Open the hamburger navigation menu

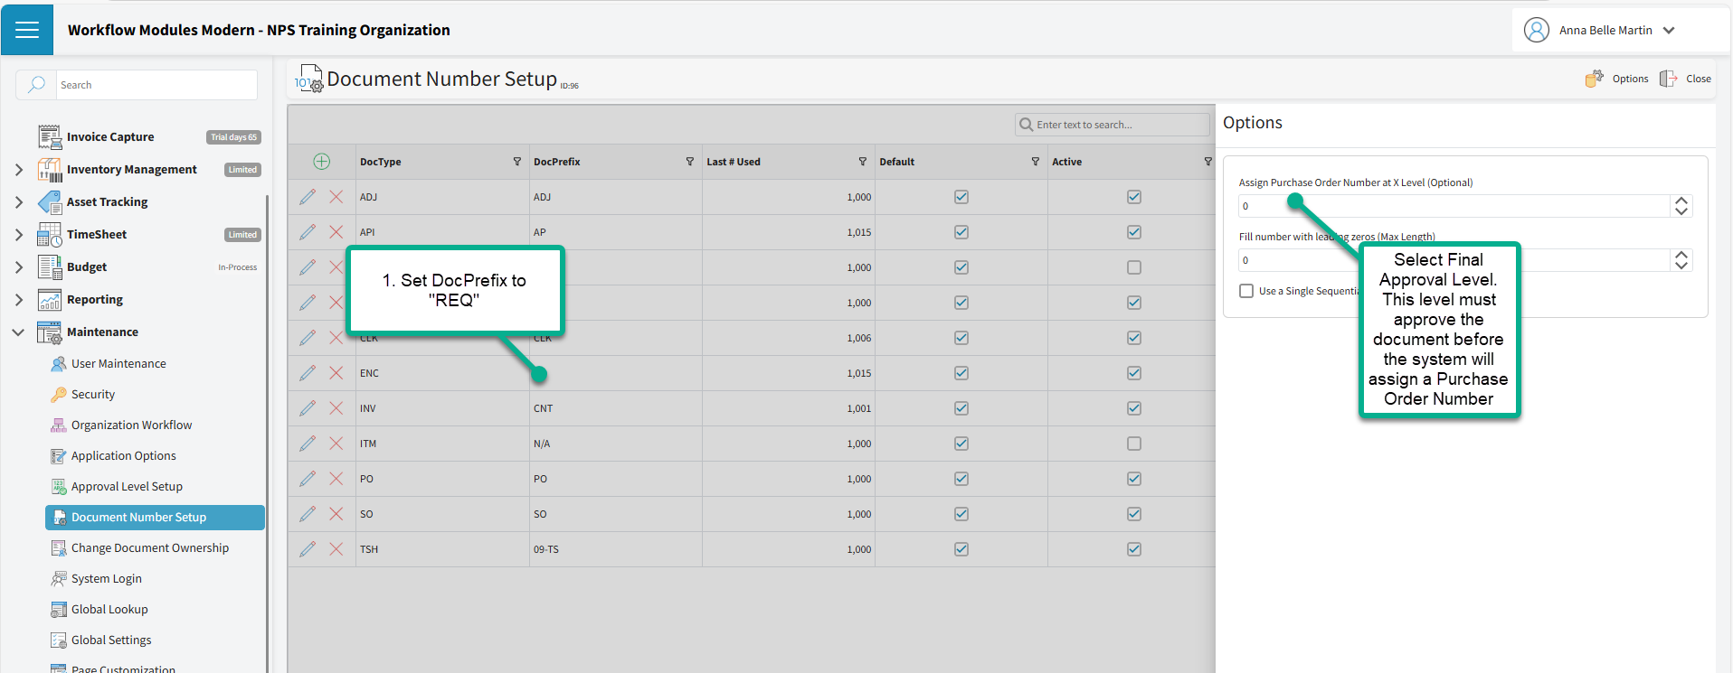click(x=27, y=30)
